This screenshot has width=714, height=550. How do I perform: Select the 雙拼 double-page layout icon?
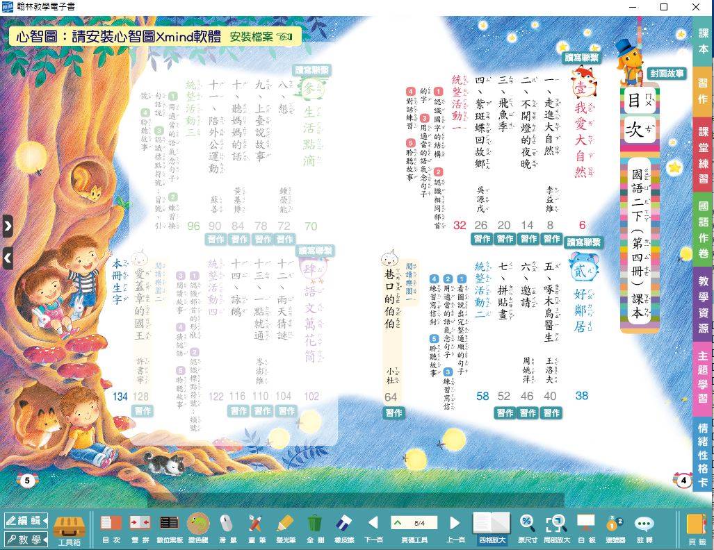pos(140,529)
